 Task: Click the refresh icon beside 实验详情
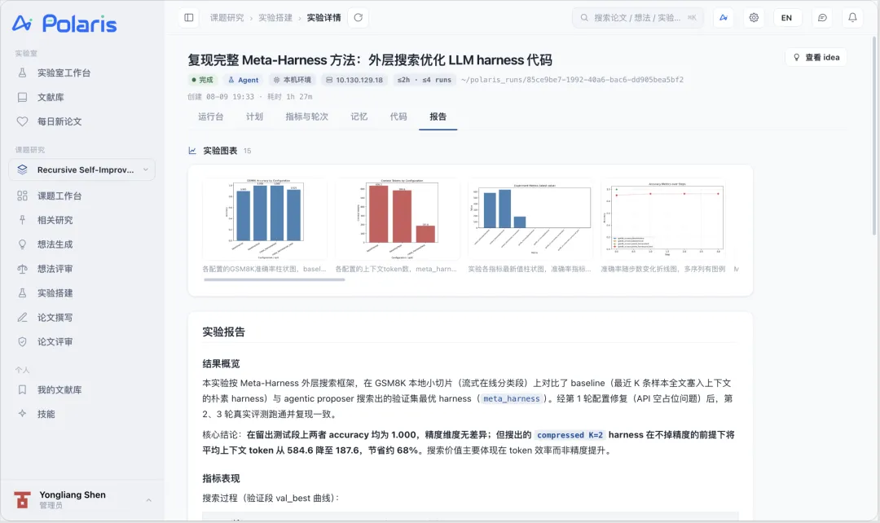pos(358,17)
